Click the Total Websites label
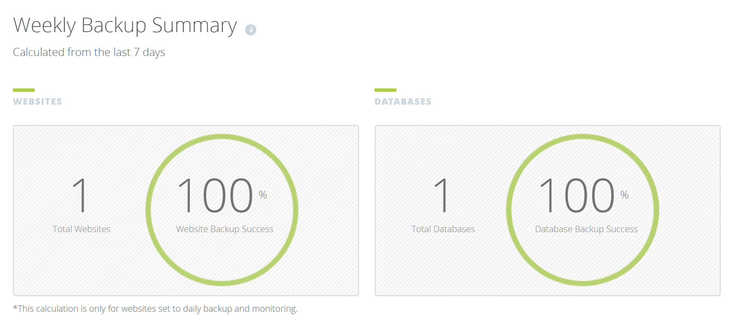The width and height of the screenshot is (734, 322). pos(81,229)
